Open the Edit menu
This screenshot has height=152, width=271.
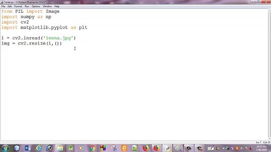[10, 6]
